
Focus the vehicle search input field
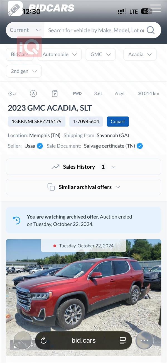pos(96,30)
